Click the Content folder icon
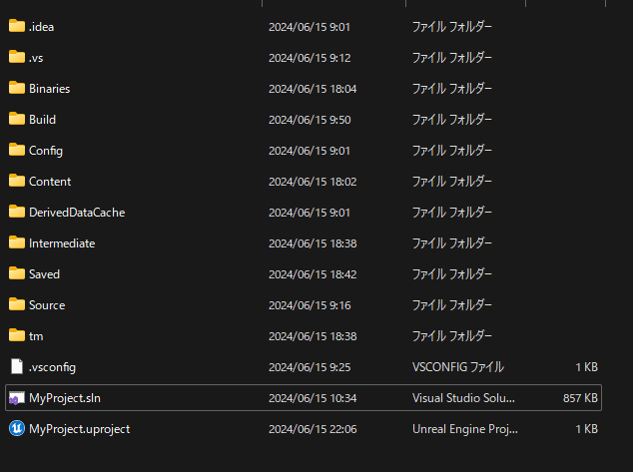The width and height of the screenshot is (633, 472). (x=16, y=181)
